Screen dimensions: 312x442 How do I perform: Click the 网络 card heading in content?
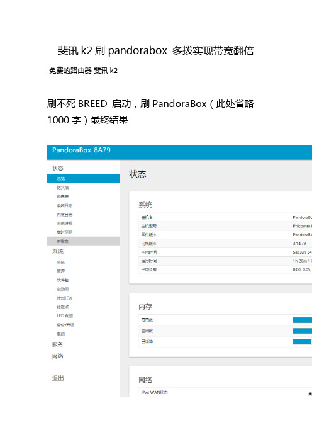(145, 380)
